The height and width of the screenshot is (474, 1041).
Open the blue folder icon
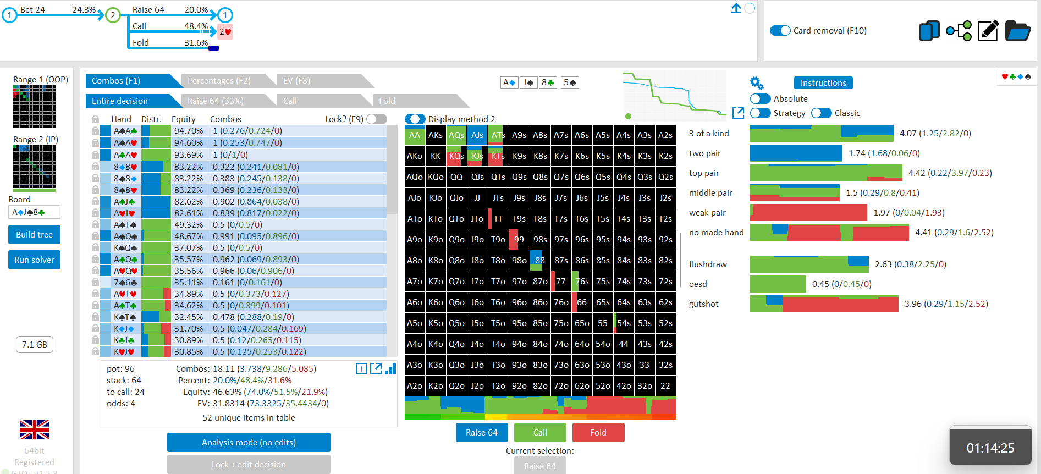tap(1018, 31)
